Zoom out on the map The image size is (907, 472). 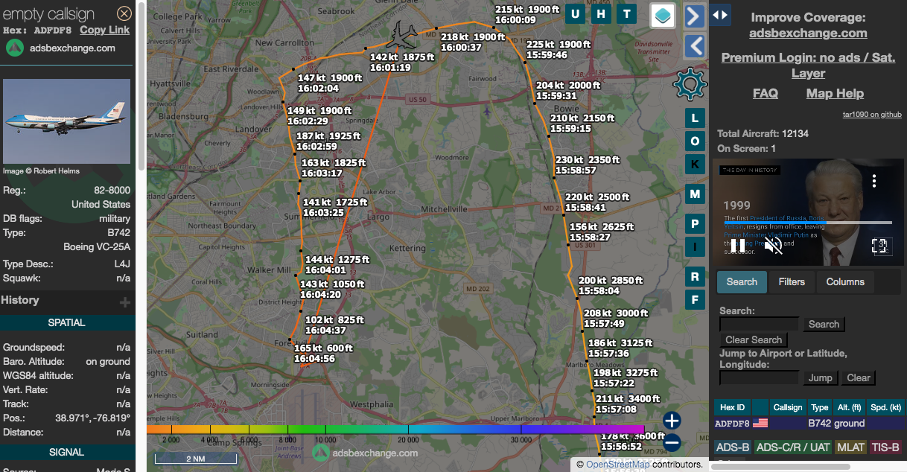pyautogui.click(x=672, y=443)
